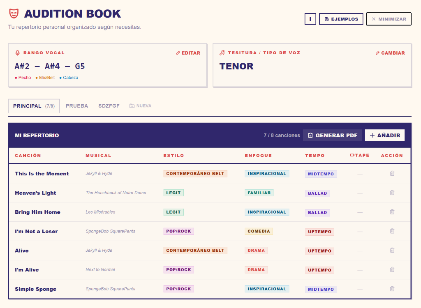Screen dimensions: 421x308
Task: Add a new song with Añadir
Action: pyautogui.click(x=385, y=135)
